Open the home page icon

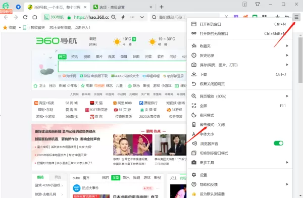click(34, 17)
